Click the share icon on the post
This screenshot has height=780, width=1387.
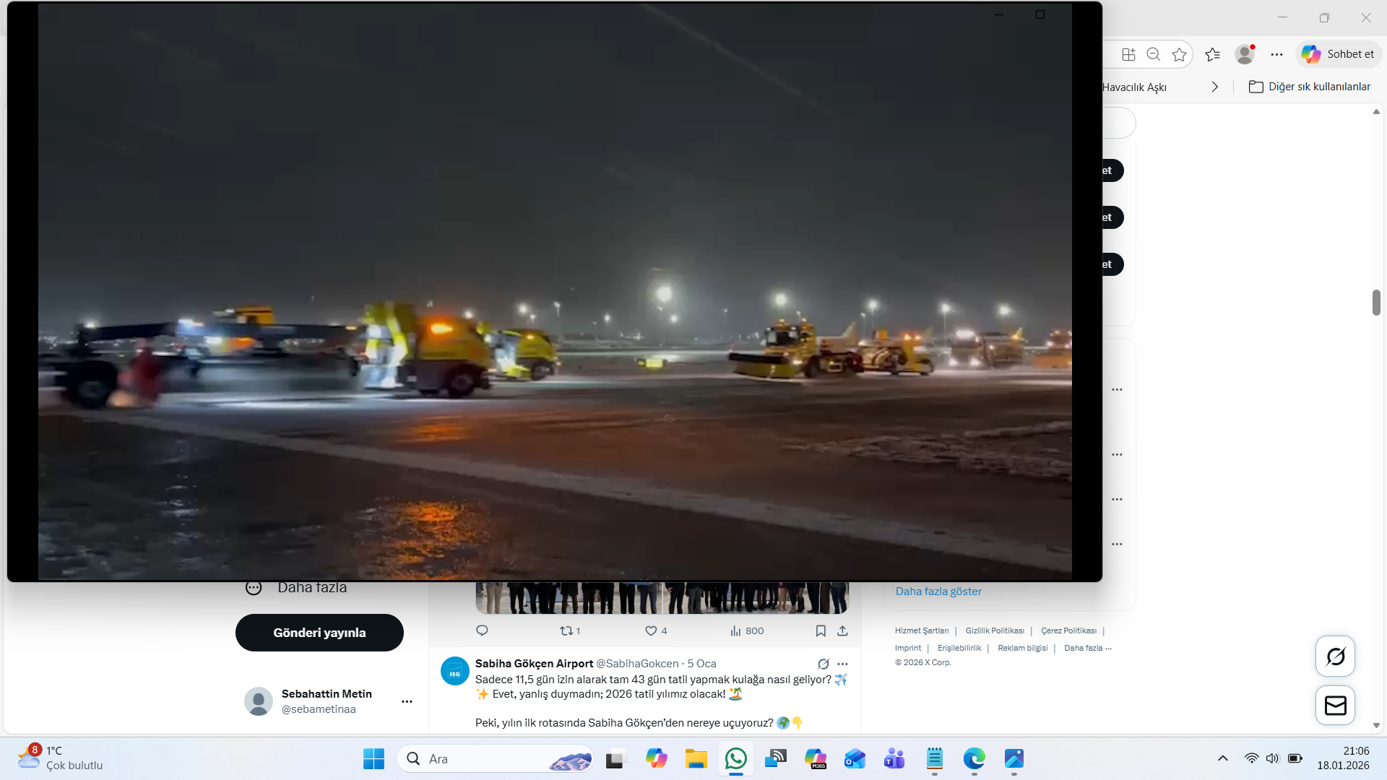(842, 630)
